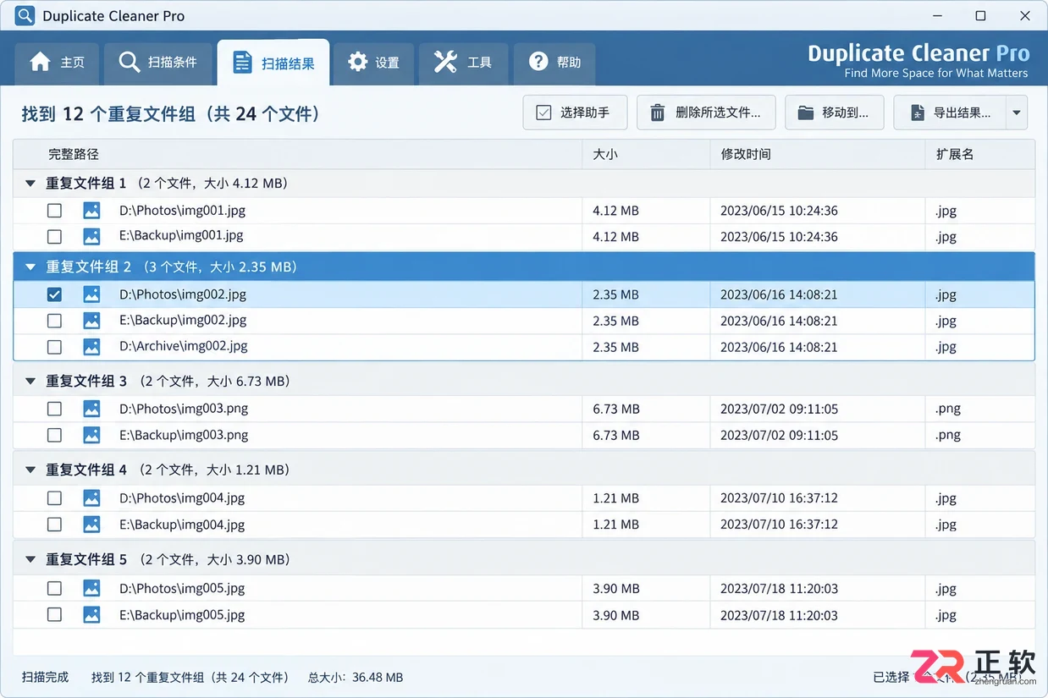Viewport: 1048px width, 698px height.
Task: Open the 导出结果 dropdown arrow
Action: [1017, 113]
